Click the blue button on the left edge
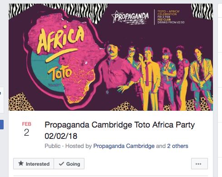222x177 pixels. (2, 124)
